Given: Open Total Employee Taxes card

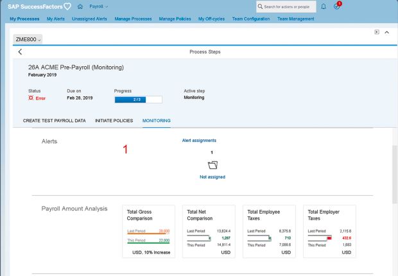Looking at the screenshot, I should (x=270, y=231).
